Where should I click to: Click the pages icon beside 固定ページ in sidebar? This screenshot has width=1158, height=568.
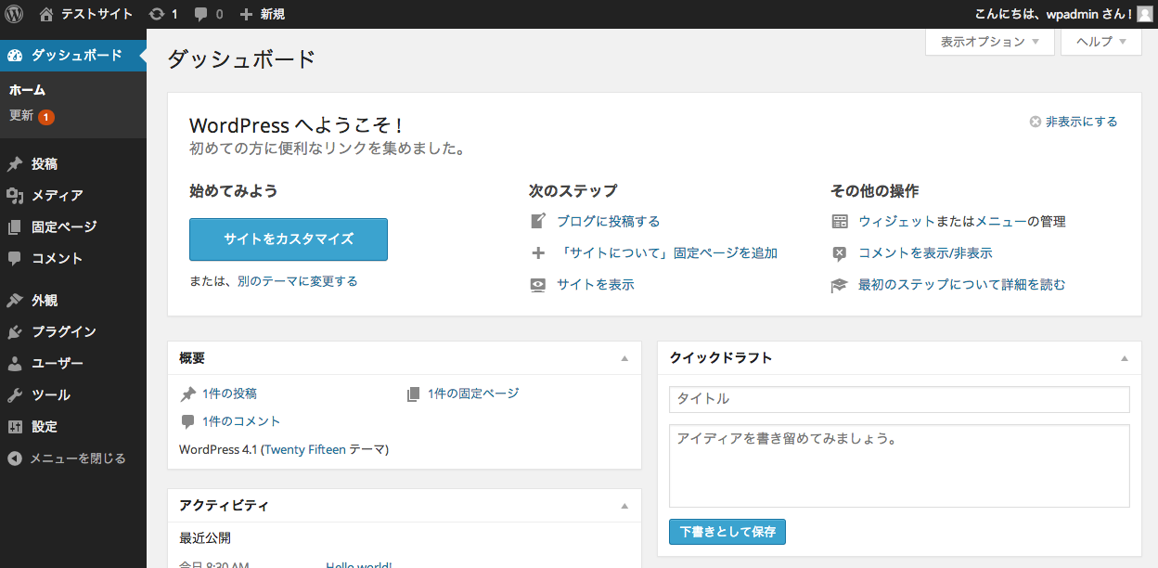[x=14, y=227]
